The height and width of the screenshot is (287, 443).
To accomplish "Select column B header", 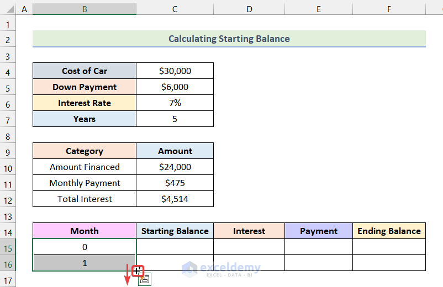I will pyautogui.click(x=85, y=9).
